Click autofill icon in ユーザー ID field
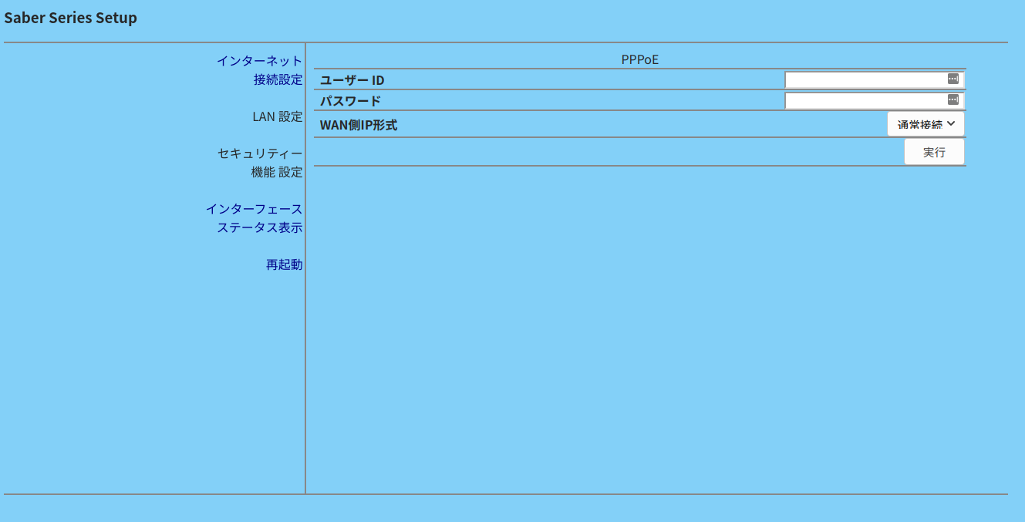Viewport: 1025px width, 522px height. pyautogui.click(x=953, y=79)
